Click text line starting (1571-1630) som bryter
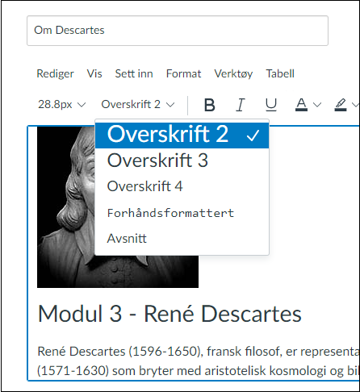 199,371
